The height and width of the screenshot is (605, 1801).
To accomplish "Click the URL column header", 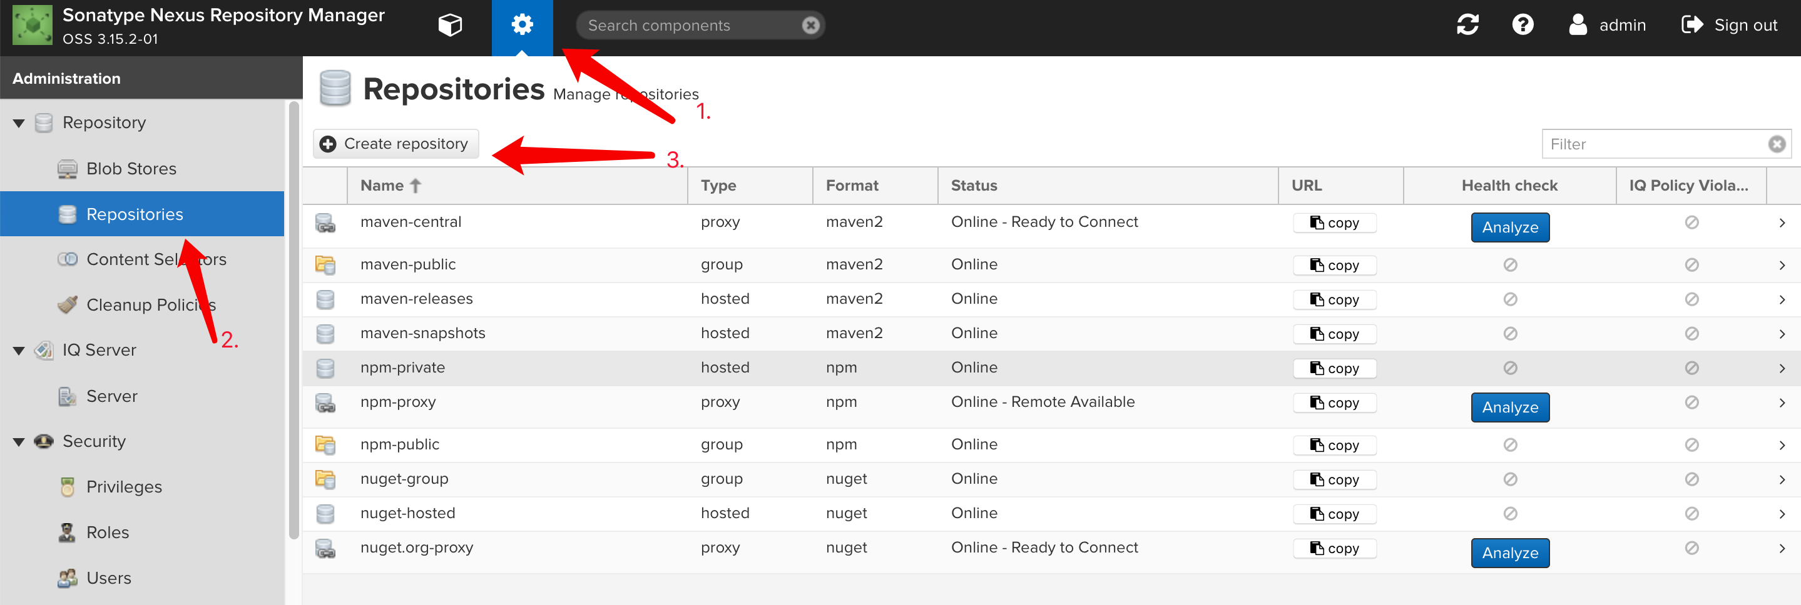I will tap(1341, 186).
